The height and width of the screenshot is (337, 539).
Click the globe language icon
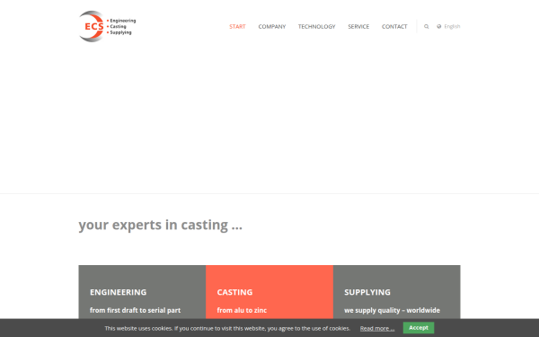pyautogui.click(x=439, y=26)
